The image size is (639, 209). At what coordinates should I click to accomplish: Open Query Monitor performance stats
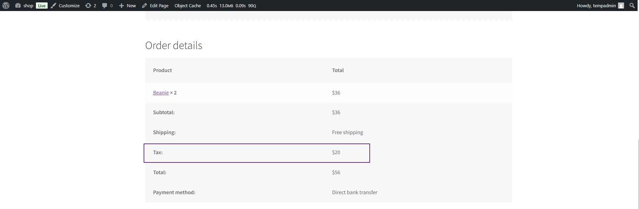tap(231, 6)
